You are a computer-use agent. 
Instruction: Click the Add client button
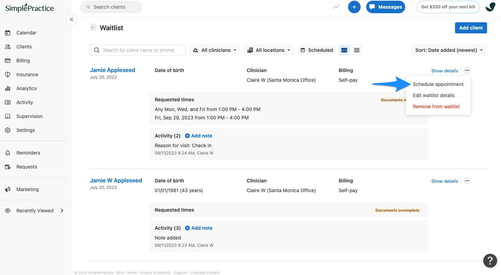[x=471, y=28]
